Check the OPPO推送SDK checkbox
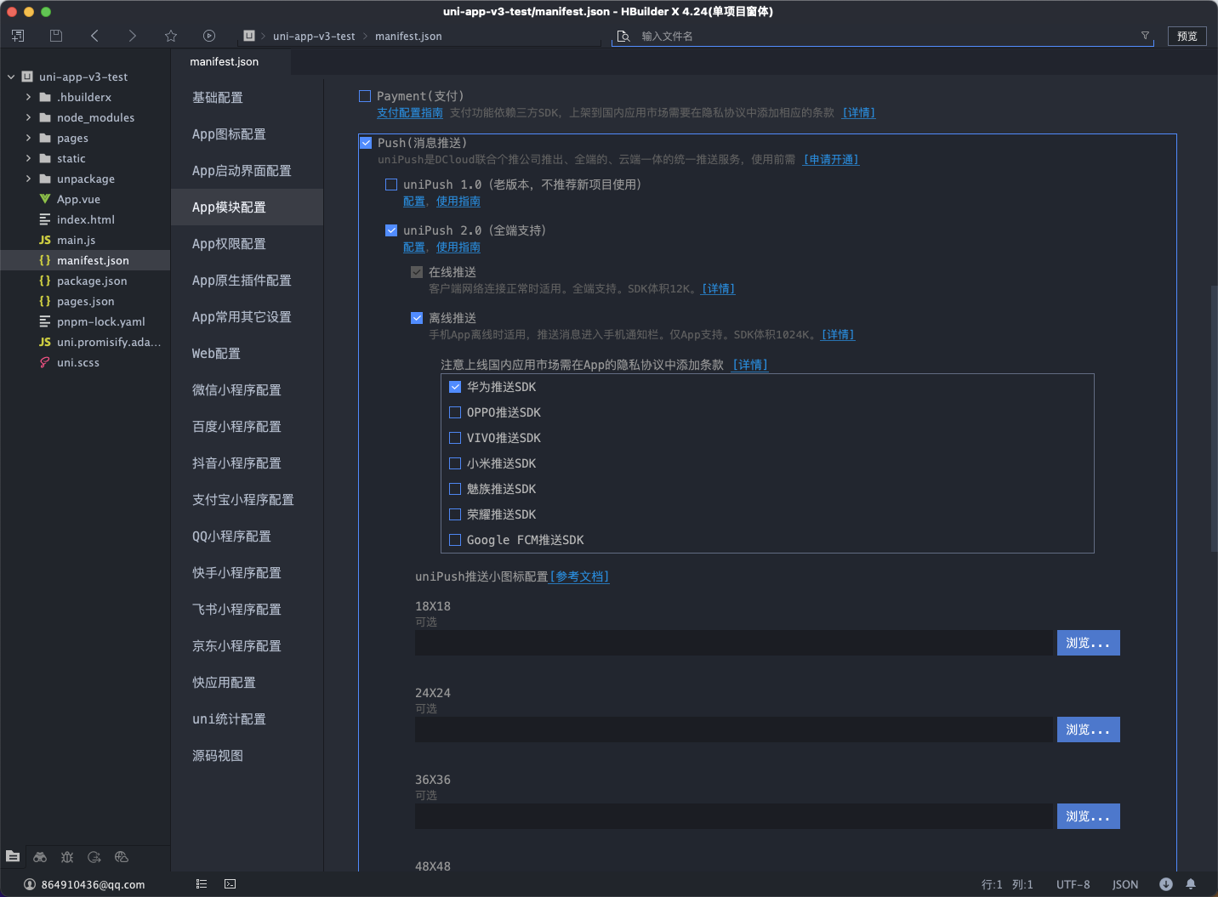 tap(455, 412)
